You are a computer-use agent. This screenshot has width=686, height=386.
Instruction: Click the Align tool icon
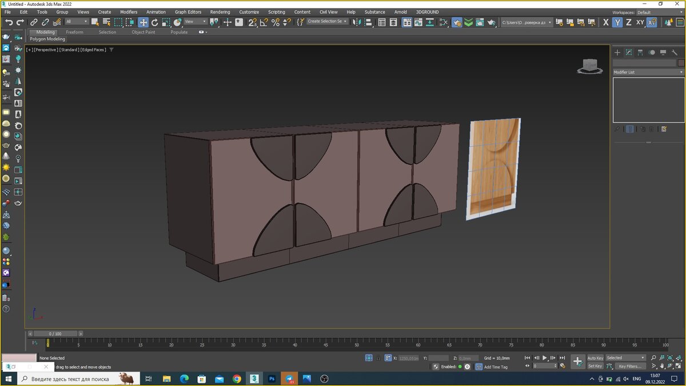click(369, 22)
